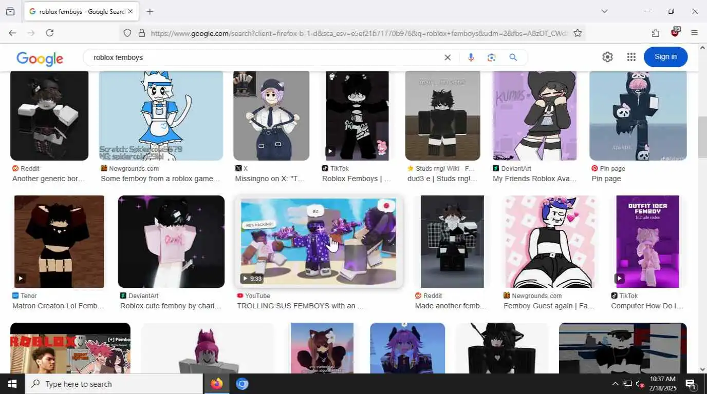
Task: Open Newgrounds 'Some femboy from a roblox game' link
Action: pos(160,179)
